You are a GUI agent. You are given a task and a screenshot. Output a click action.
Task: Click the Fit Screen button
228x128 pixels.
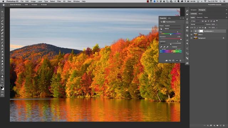[35, 5]
